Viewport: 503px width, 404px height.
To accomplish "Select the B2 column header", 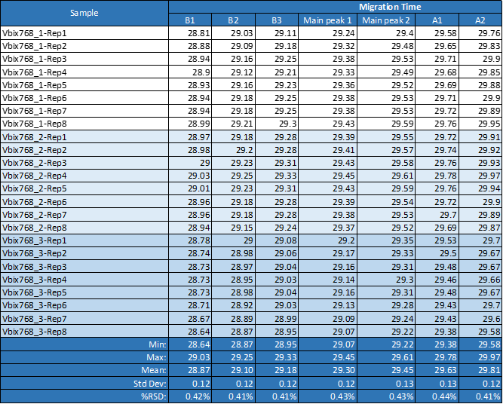I will point(234,20).
